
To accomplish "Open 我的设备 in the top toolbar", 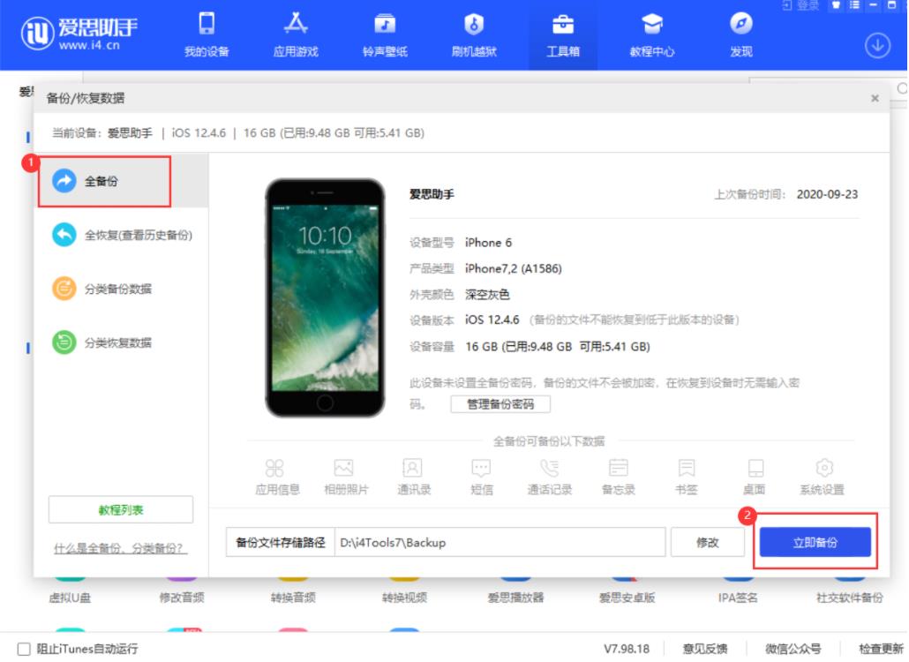I will pos(206,35).
